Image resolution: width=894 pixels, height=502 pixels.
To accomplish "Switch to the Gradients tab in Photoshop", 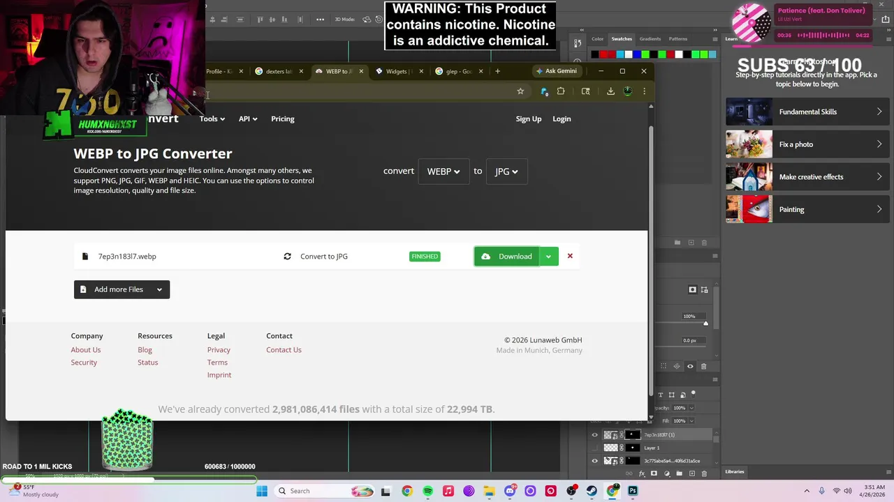I will (x=650, y=39).
